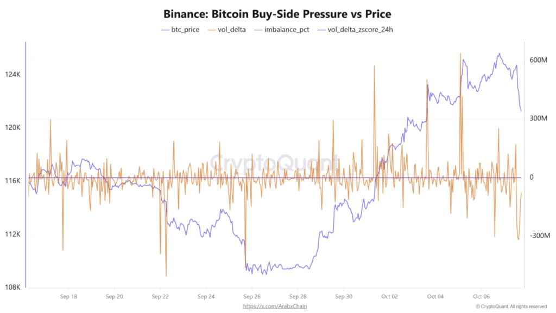The image size is (556, 313).
Task: Hide the imbalance_pct series via legend
Action: (286, 29)
